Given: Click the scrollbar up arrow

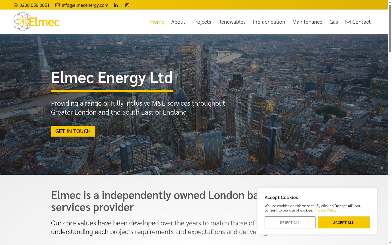Looking at the screenshot, I should (x=390, y=2).
